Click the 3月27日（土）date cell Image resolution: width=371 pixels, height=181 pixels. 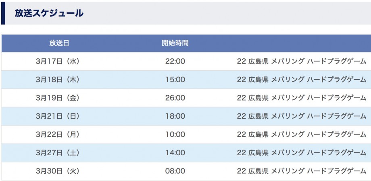(x=58, y=153)
